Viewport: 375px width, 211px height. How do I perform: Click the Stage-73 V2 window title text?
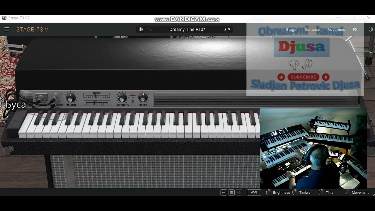click(x=19, y=18)
